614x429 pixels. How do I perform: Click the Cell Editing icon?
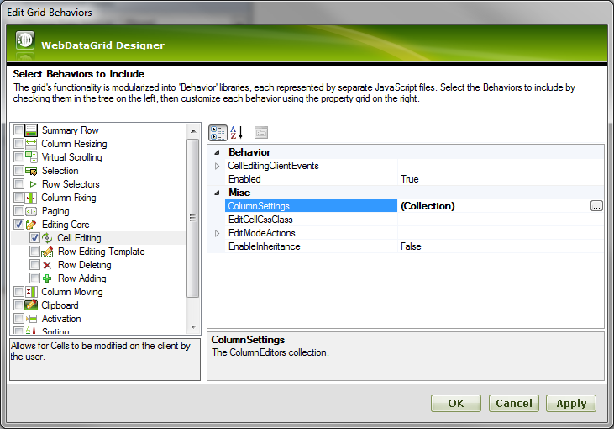pos(47,238)
